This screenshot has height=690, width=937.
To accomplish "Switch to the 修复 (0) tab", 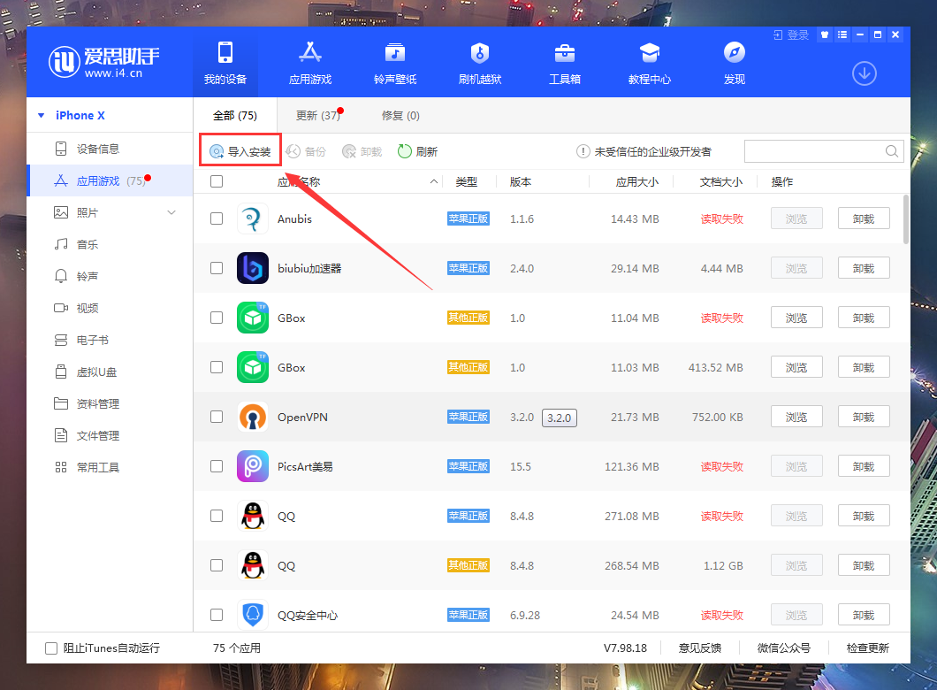I will (400, 115).
